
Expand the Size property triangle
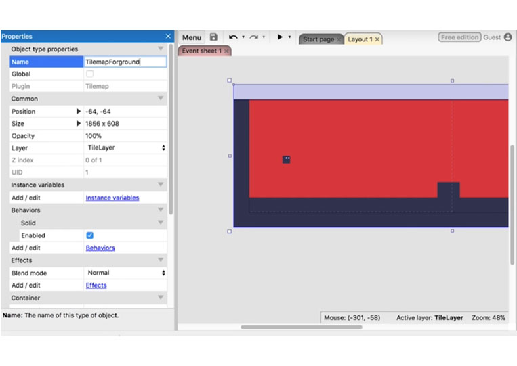(x=78, y=123)
